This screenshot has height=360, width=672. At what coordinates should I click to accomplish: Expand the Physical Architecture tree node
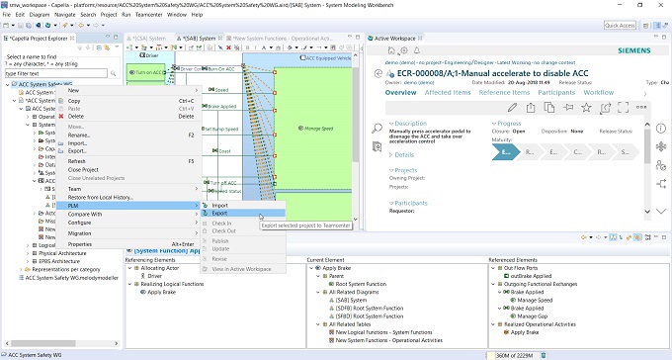click(x=28, y=253)
